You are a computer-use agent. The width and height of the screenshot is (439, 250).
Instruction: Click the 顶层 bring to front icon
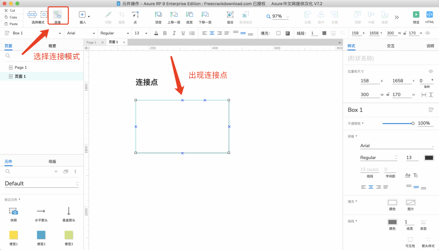(x=158, y=15)
